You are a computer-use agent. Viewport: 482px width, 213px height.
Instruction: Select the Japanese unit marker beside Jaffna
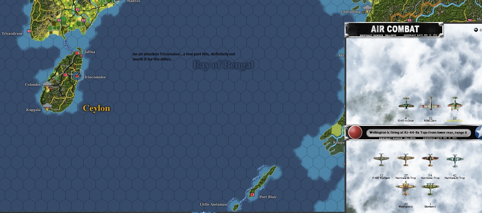pos(81,56)
